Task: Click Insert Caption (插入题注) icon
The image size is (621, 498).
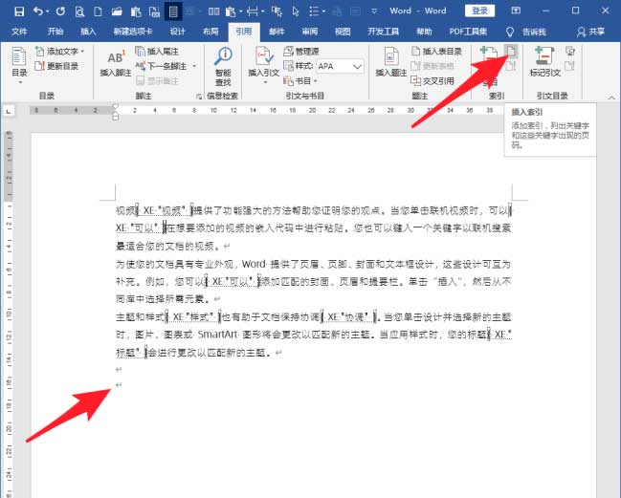Action: tap(391, 62)
